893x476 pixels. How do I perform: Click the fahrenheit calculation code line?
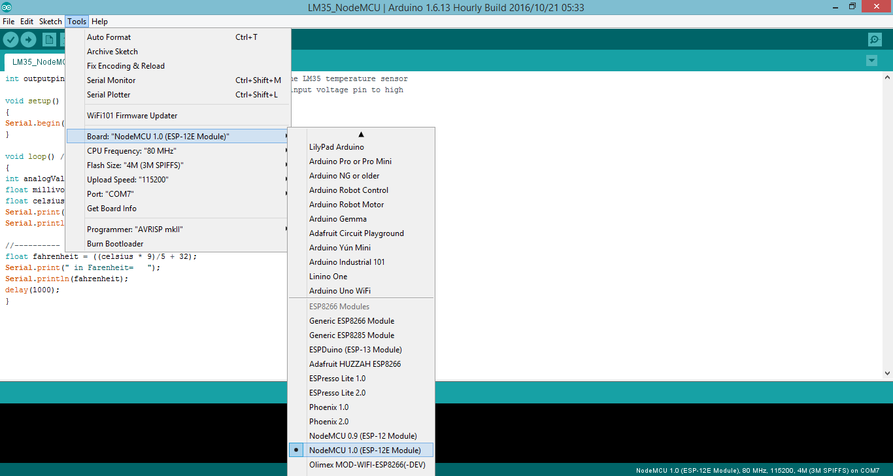(101, 256)
